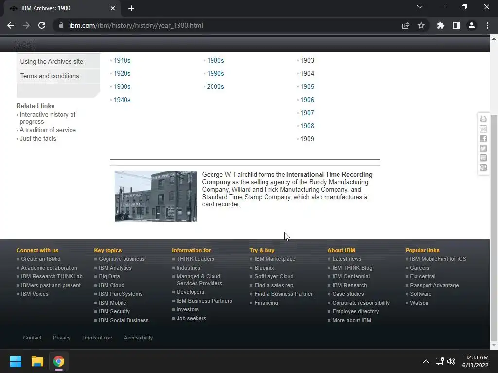Image resolution: width=498 pixels, height=373 pixels.
Task: Go to year 1905
Action: click(x=307, y=86)
